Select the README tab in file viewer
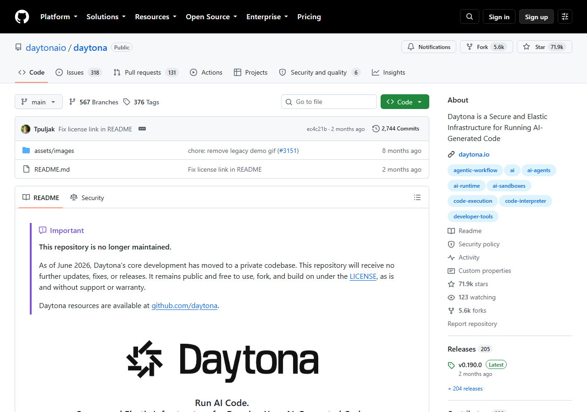 click(x=41, y=198)
